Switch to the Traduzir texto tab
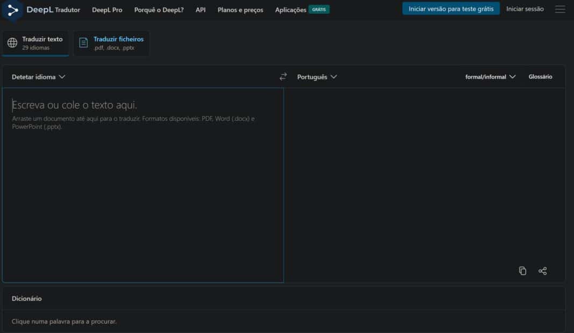Viewport: 574px width, 333px height. coord(35,43)
